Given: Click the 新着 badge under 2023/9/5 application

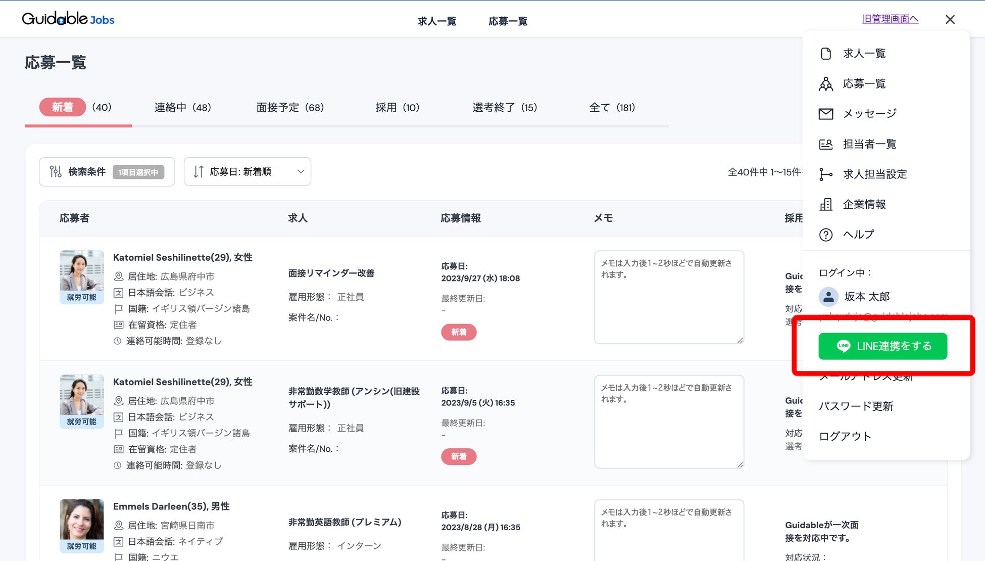Looking at the screenshot, I should (459, 456).
